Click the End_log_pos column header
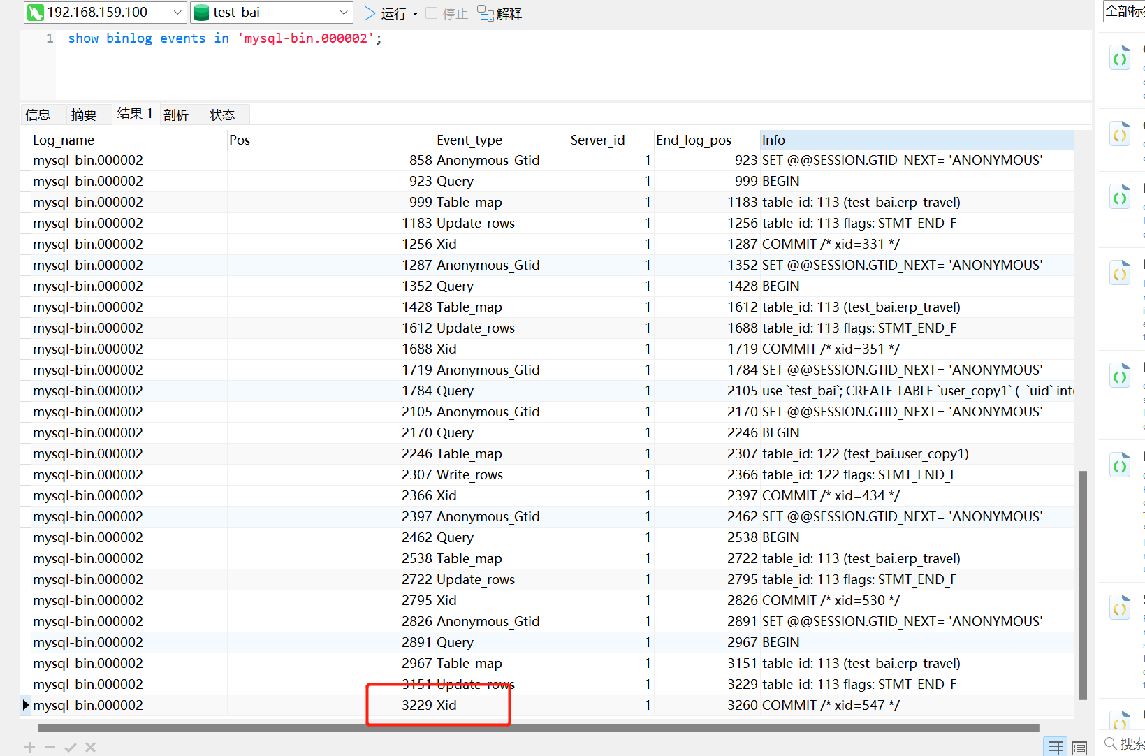The height and width of the screenshot is (756, 1145). pos(707,140)
